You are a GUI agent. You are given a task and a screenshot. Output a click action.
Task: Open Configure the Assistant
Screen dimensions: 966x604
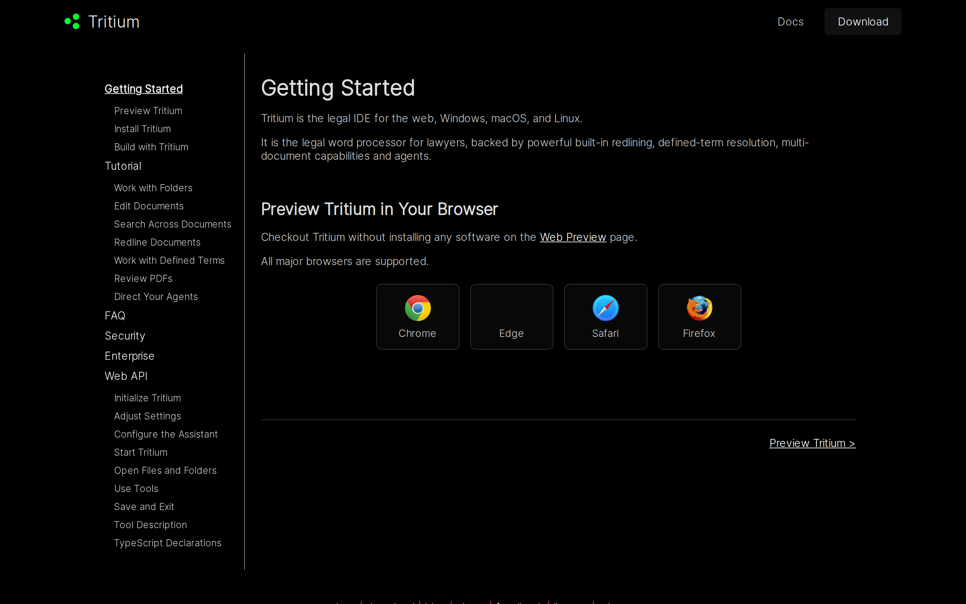(166, 434)
